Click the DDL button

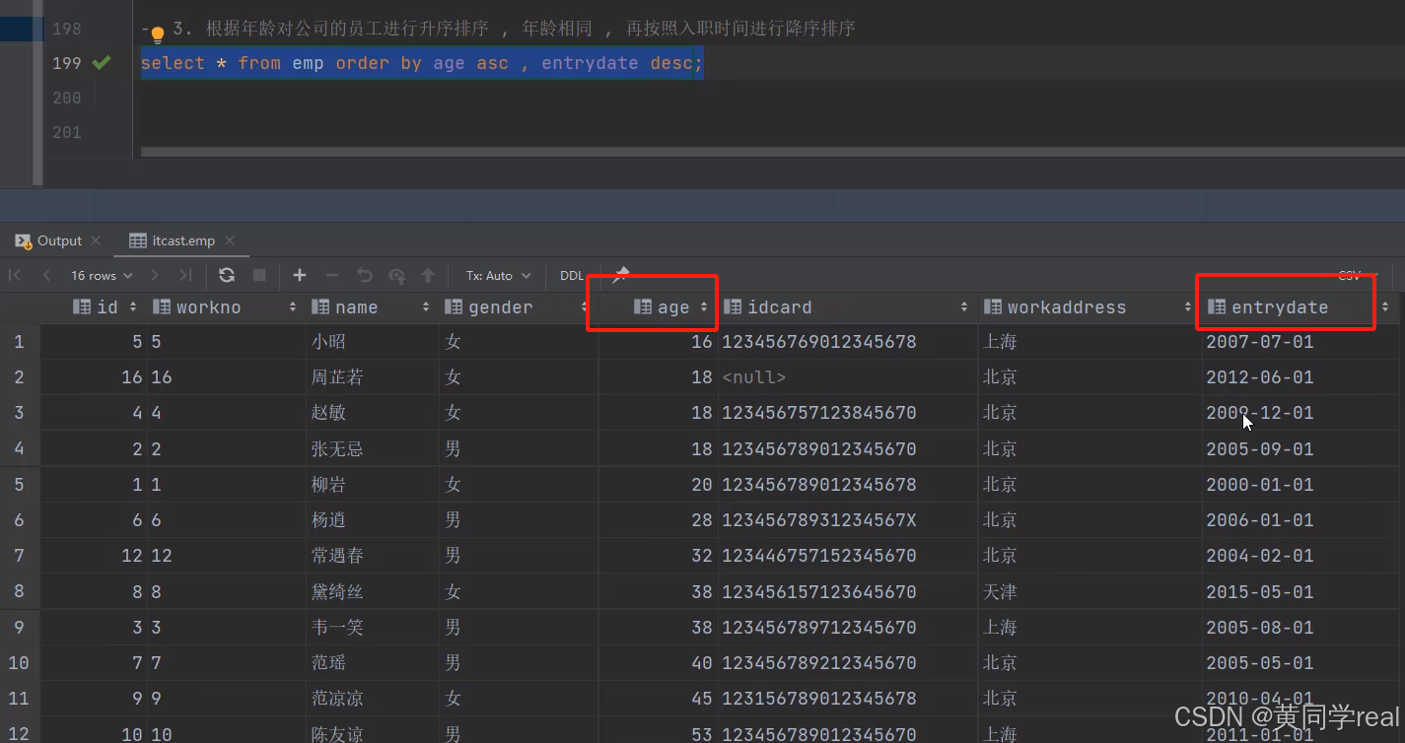[x=572, y=276]
